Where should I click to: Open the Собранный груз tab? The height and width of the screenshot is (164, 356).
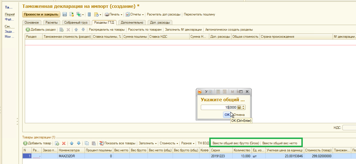(x=76, y=23)
